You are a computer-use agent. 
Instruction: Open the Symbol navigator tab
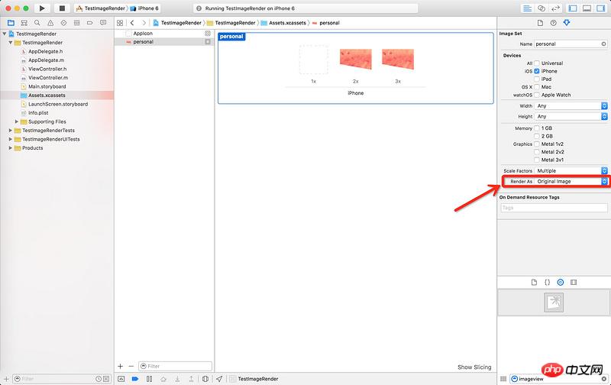(24, 23)
